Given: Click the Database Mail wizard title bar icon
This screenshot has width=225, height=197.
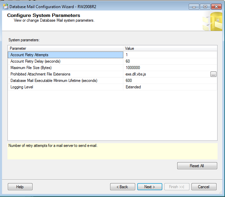Looking at the screenshot, I should coord(5,6).
